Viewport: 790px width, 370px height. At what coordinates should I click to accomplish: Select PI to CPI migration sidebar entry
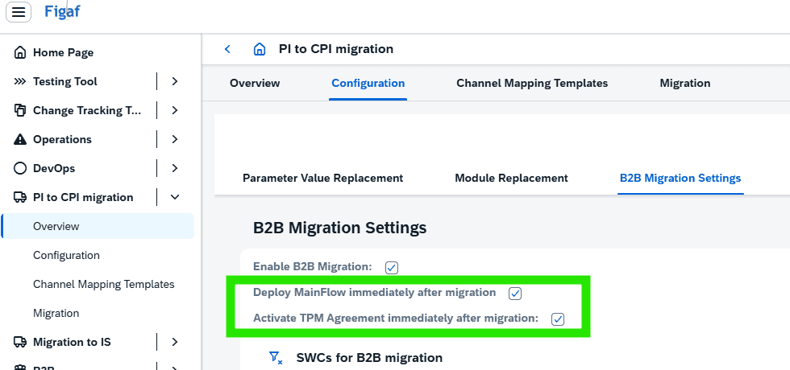coord(83,197)
